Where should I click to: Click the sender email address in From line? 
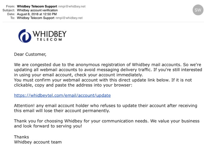tap(70, 6)
